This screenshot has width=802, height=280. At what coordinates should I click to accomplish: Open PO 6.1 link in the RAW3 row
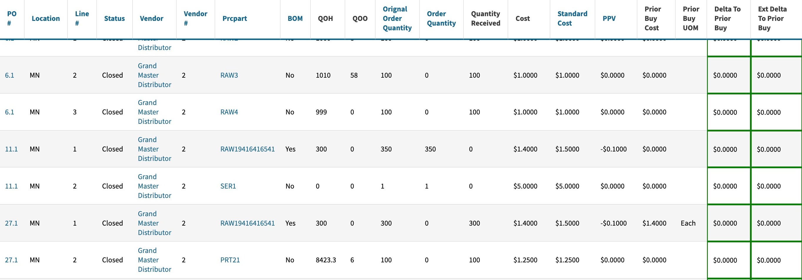click(9, 75)
